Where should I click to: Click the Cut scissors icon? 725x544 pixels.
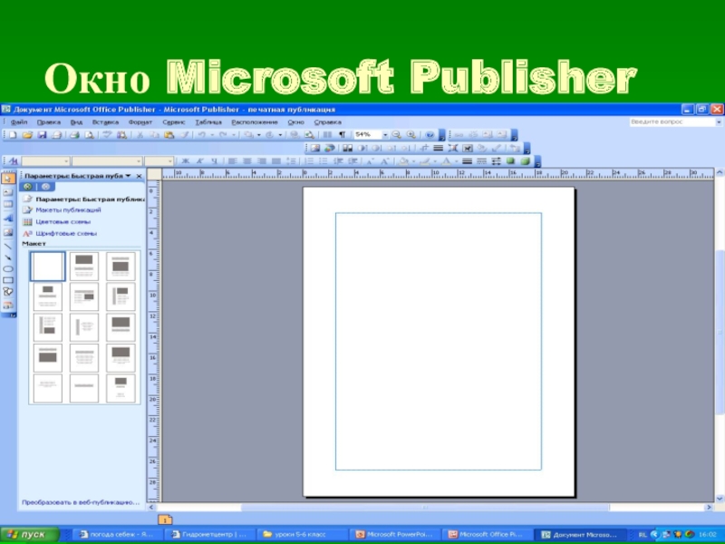tap(140, 135)
